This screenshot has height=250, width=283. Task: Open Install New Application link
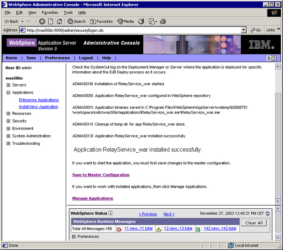(x=38, y=107)
